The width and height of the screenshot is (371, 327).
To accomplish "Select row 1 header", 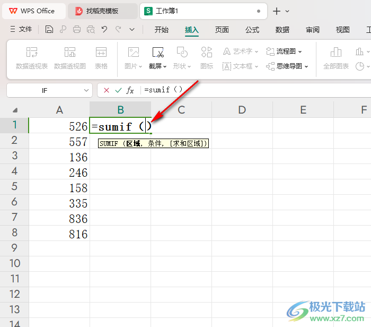I will [x=14, y=125].
